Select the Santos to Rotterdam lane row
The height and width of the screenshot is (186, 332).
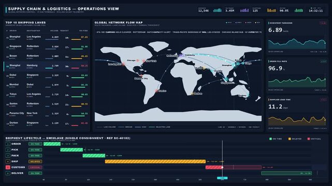[x=47, y=105]
